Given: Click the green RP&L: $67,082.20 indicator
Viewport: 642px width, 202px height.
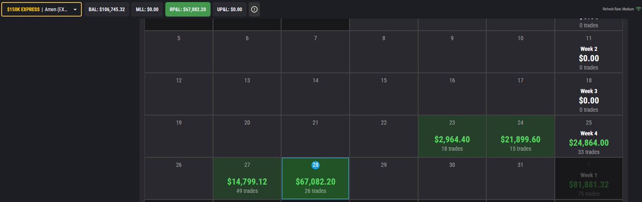Looking at the screenshot, I should [187, 10].
